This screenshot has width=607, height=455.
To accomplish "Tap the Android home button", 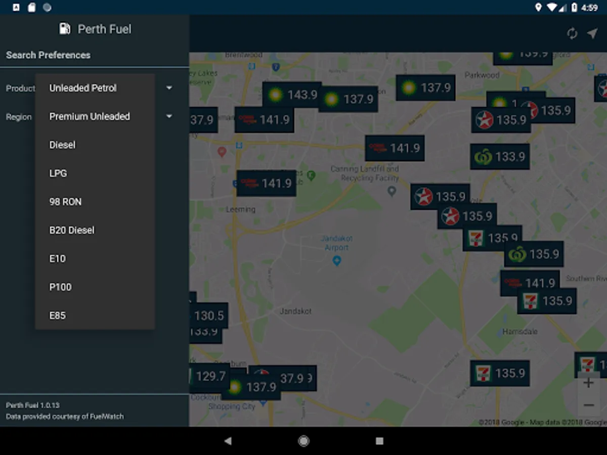I will coord(303,441).
